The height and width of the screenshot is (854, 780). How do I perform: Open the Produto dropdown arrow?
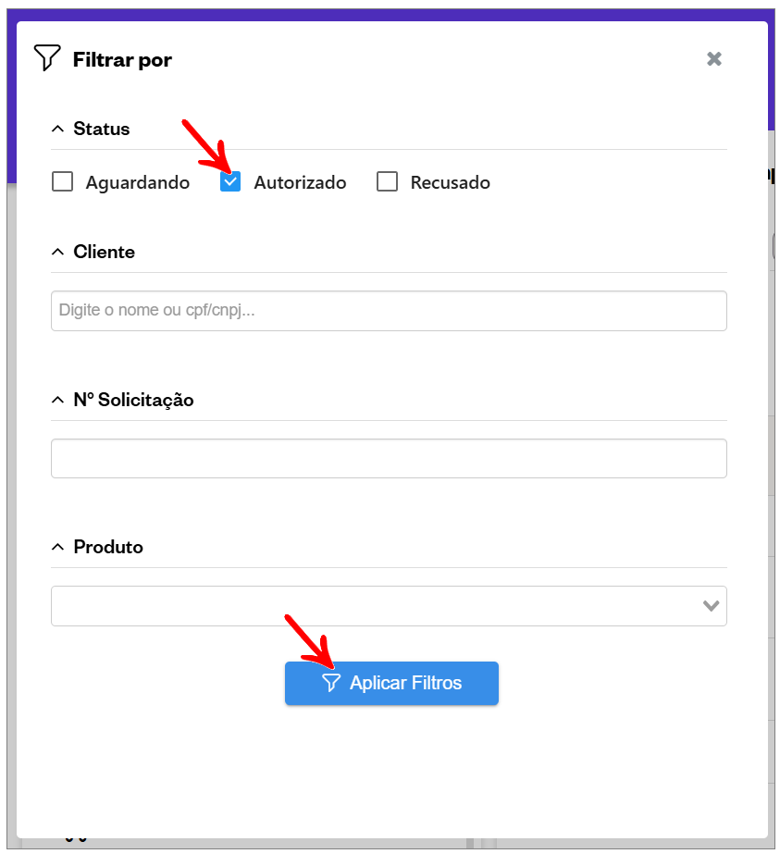click(711, 606)
